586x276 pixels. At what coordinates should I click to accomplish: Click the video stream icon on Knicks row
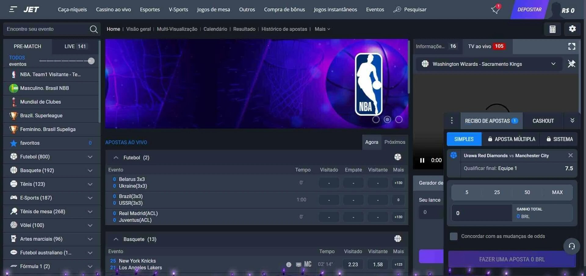[x=298, y=264]
